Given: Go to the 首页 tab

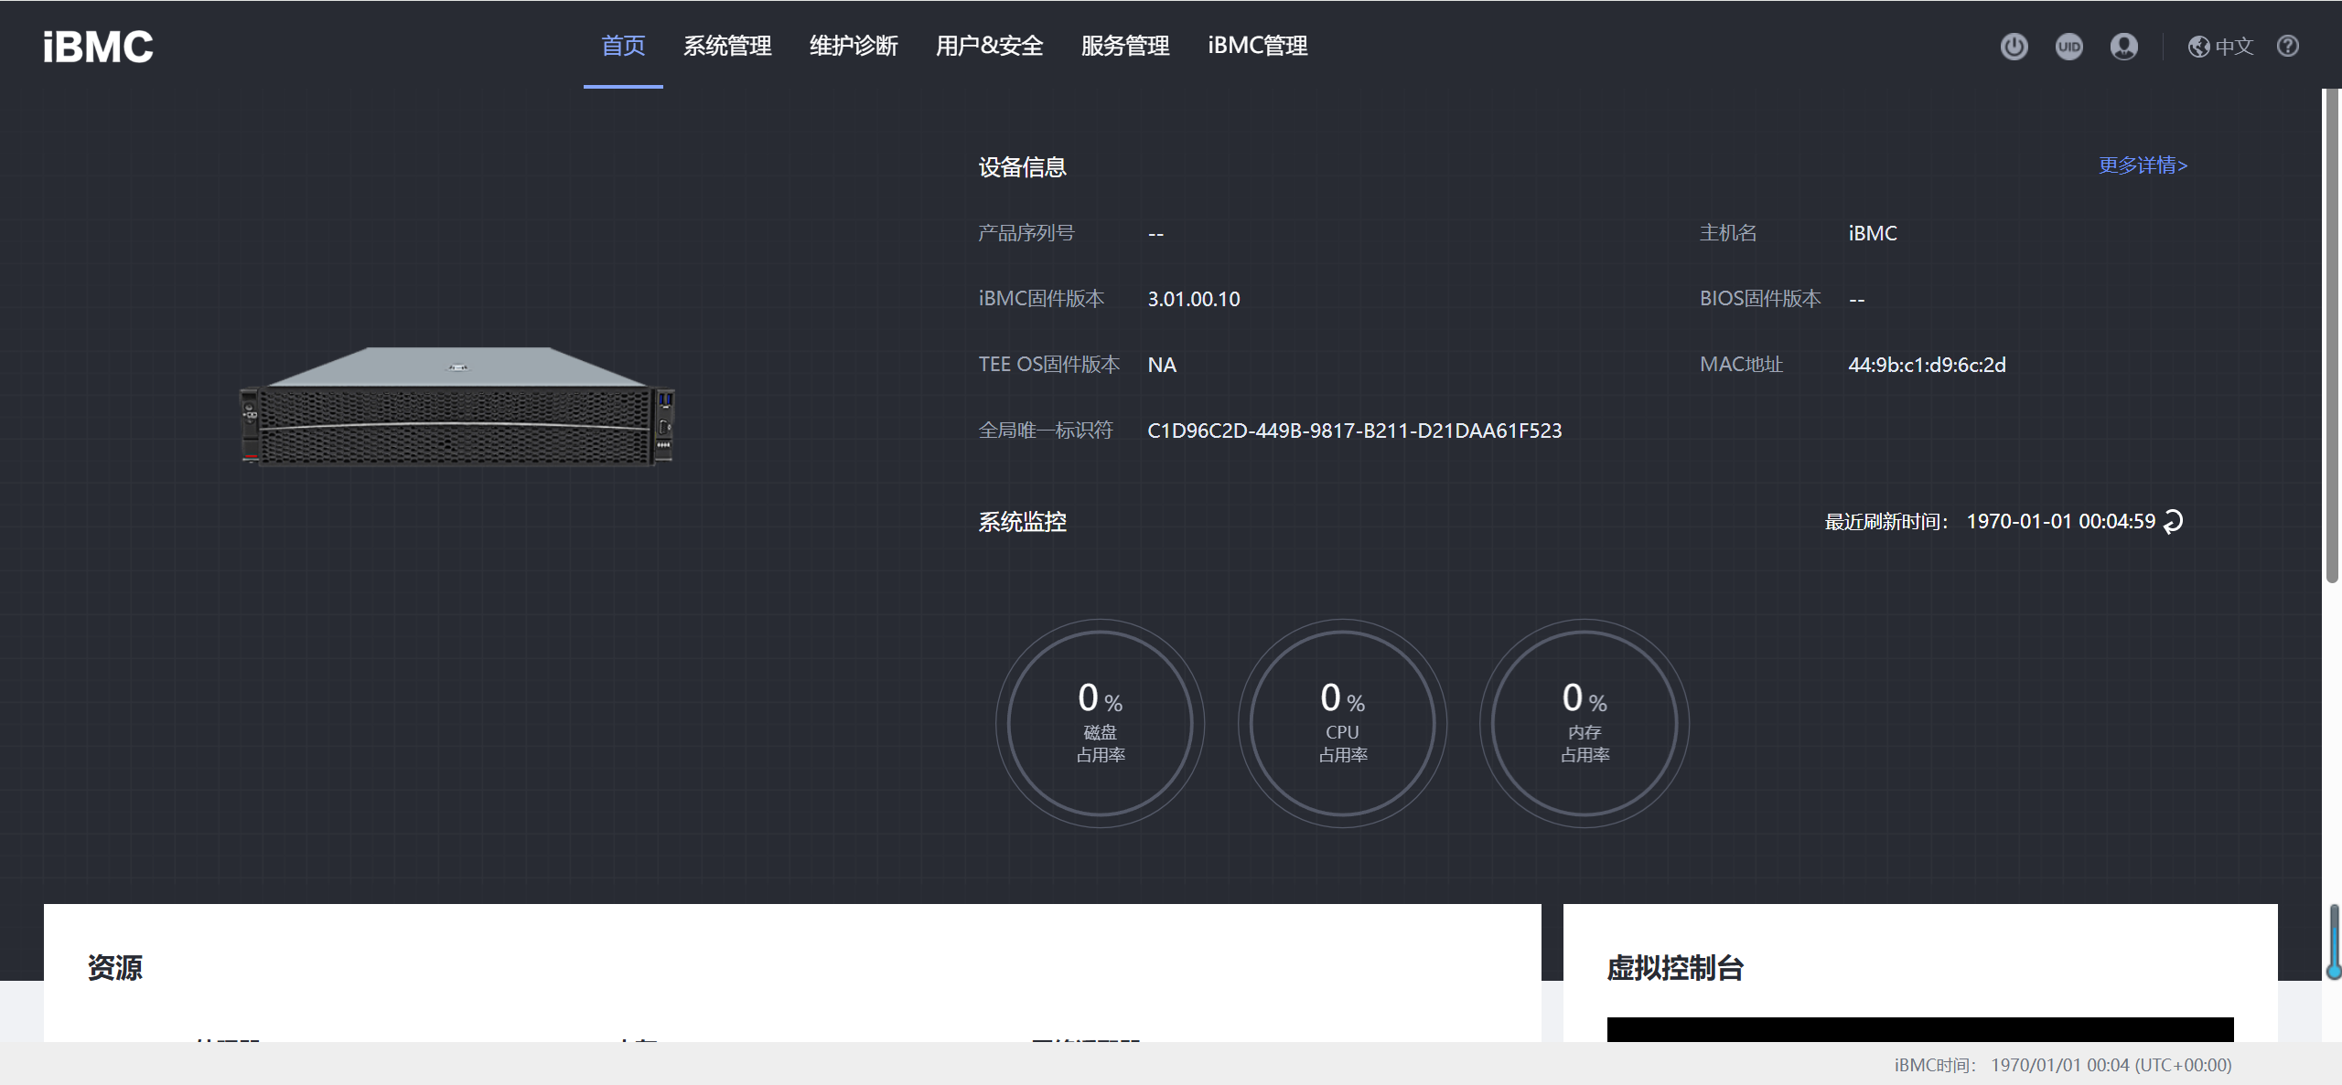Looking at the screenshot, I should point(623,46).
